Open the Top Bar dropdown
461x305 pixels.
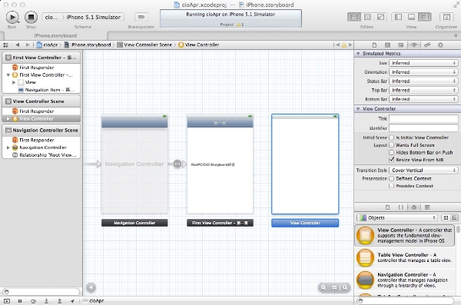(x=423, y=91)
